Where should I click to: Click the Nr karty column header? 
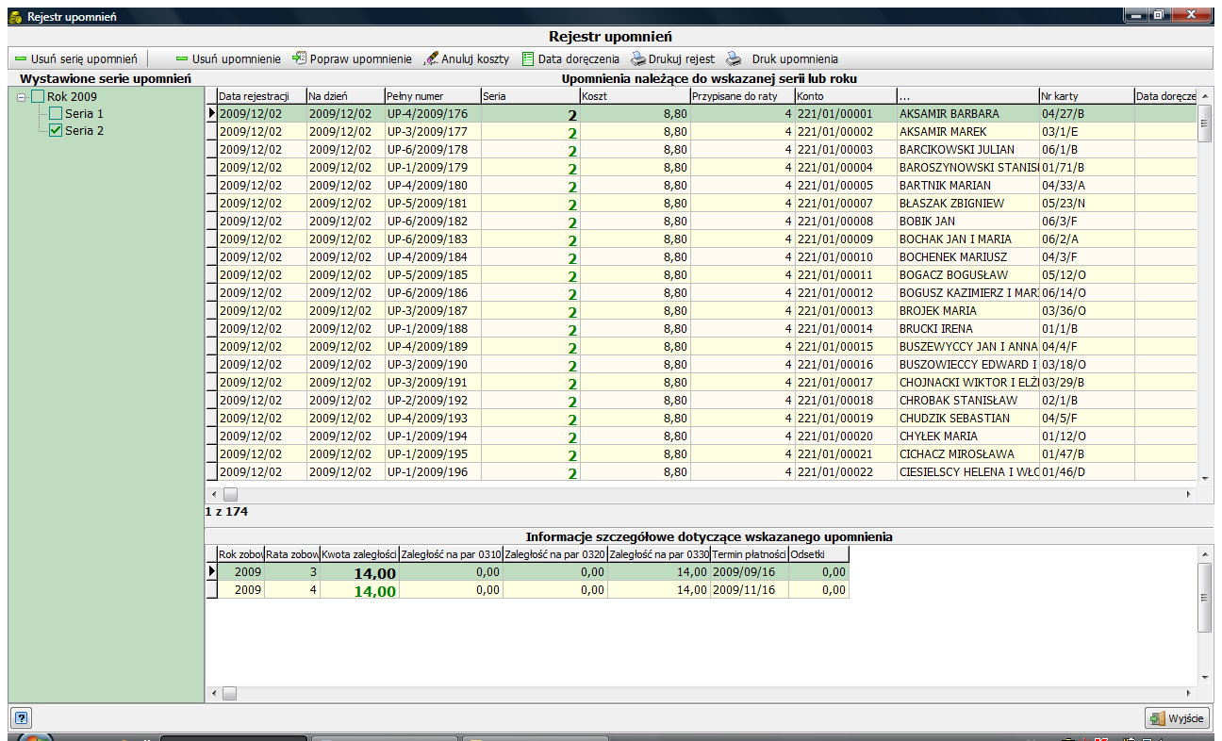1086,96
